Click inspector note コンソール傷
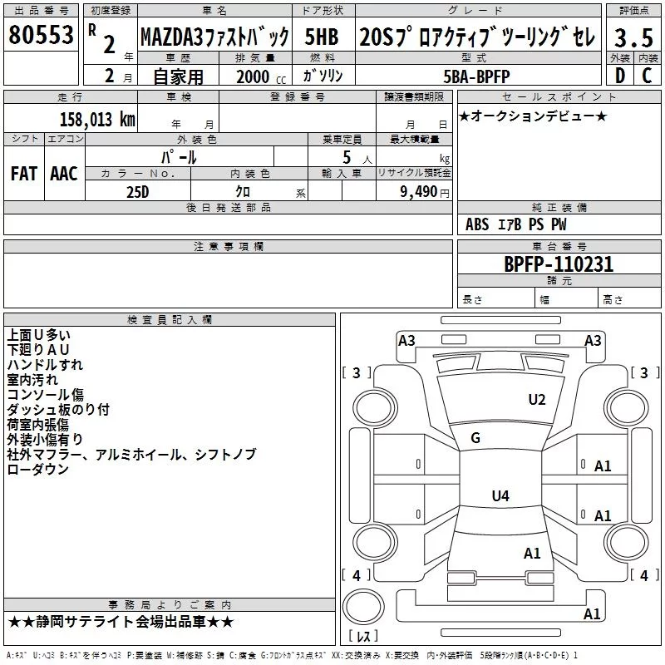Viewport: 665px width, 665px height. coord(46,394)
